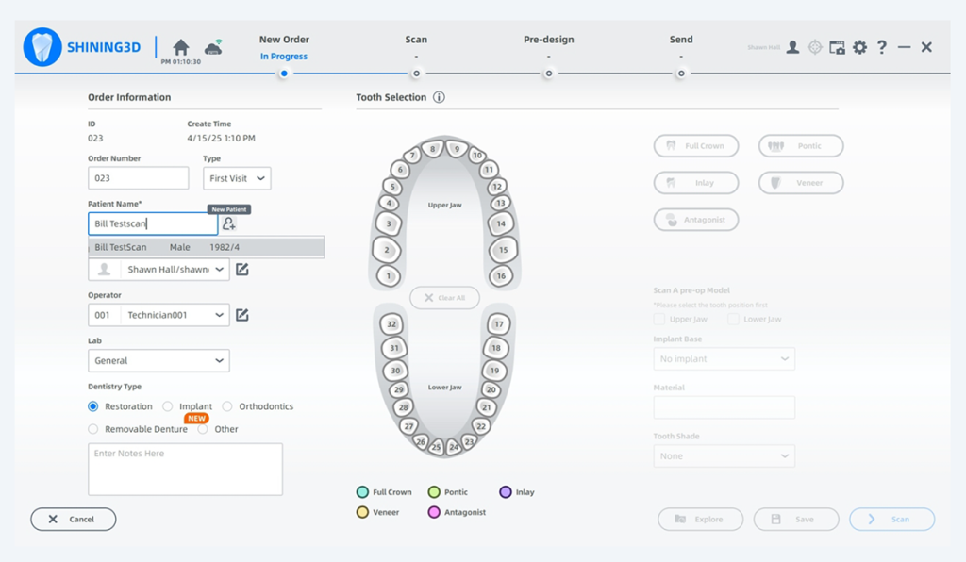
Task: Choose the Removable Denture option
Action: (x=93, y=429)
